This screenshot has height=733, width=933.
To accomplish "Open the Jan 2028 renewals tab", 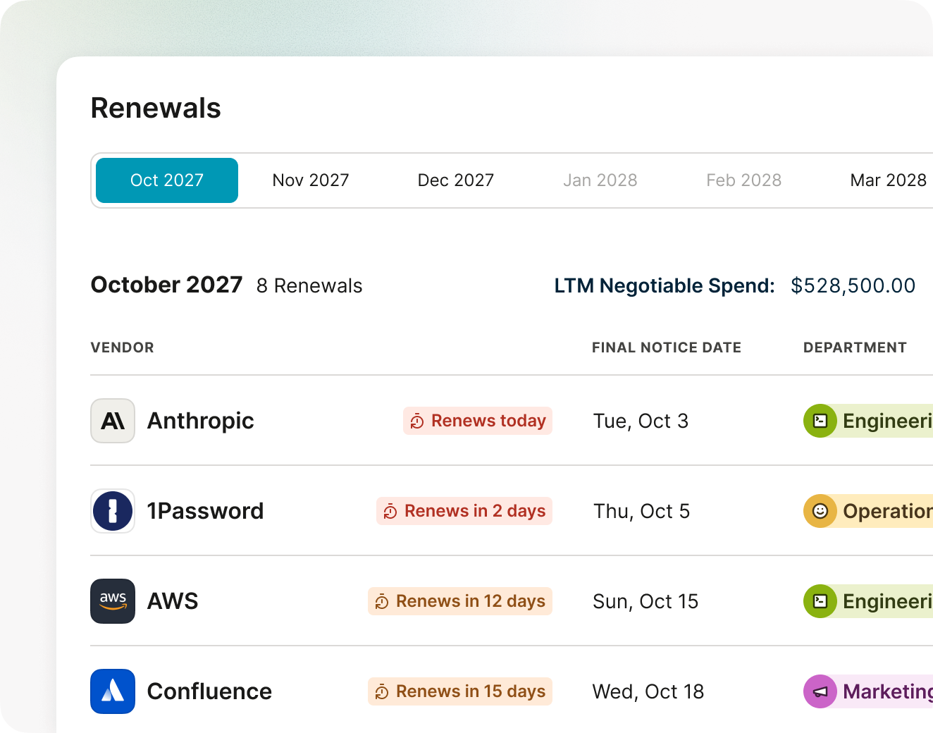I will click(600, 180).
